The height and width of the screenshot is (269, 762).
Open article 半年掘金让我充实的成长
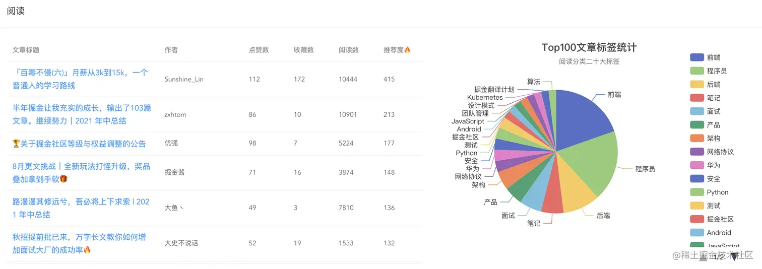pyautogui.click(x=82, y=114)
